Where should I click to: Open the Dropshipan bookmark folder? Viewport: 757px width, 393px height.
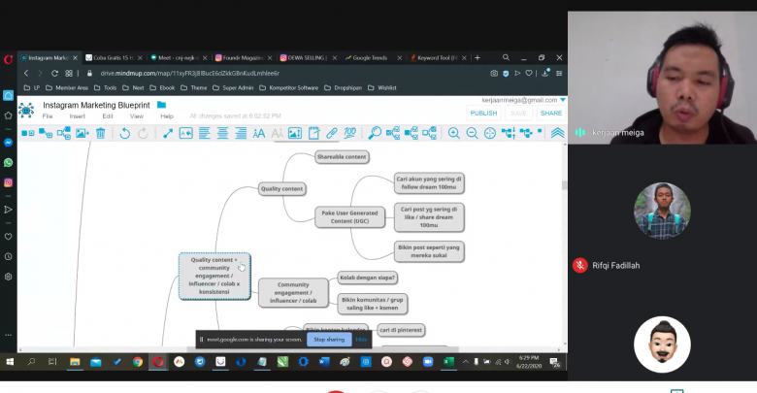[x=343, y=88]
